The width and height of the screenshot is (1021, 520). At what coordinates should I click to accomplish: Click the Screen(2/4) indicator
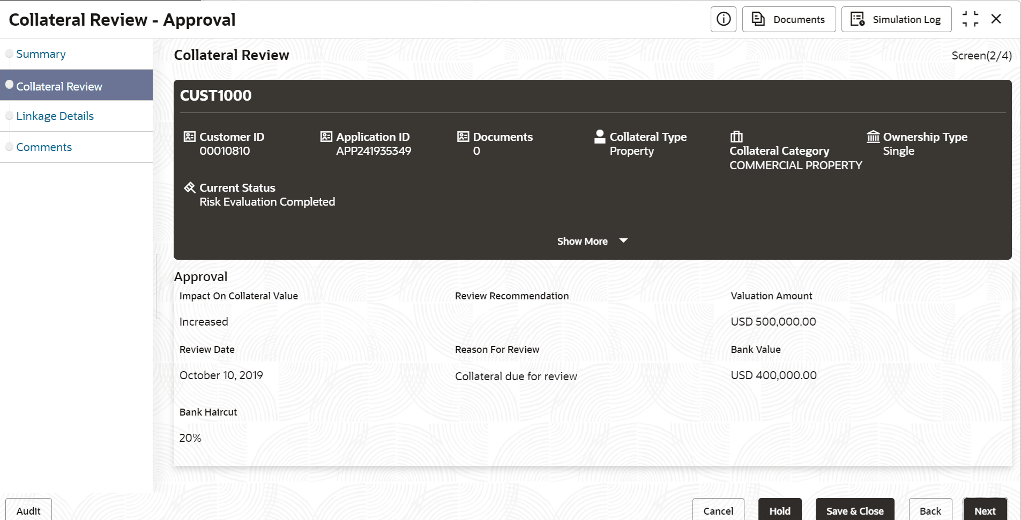981,56
